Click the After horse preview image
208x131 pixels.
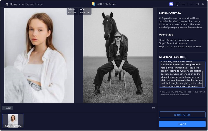[x=118, y=55]
